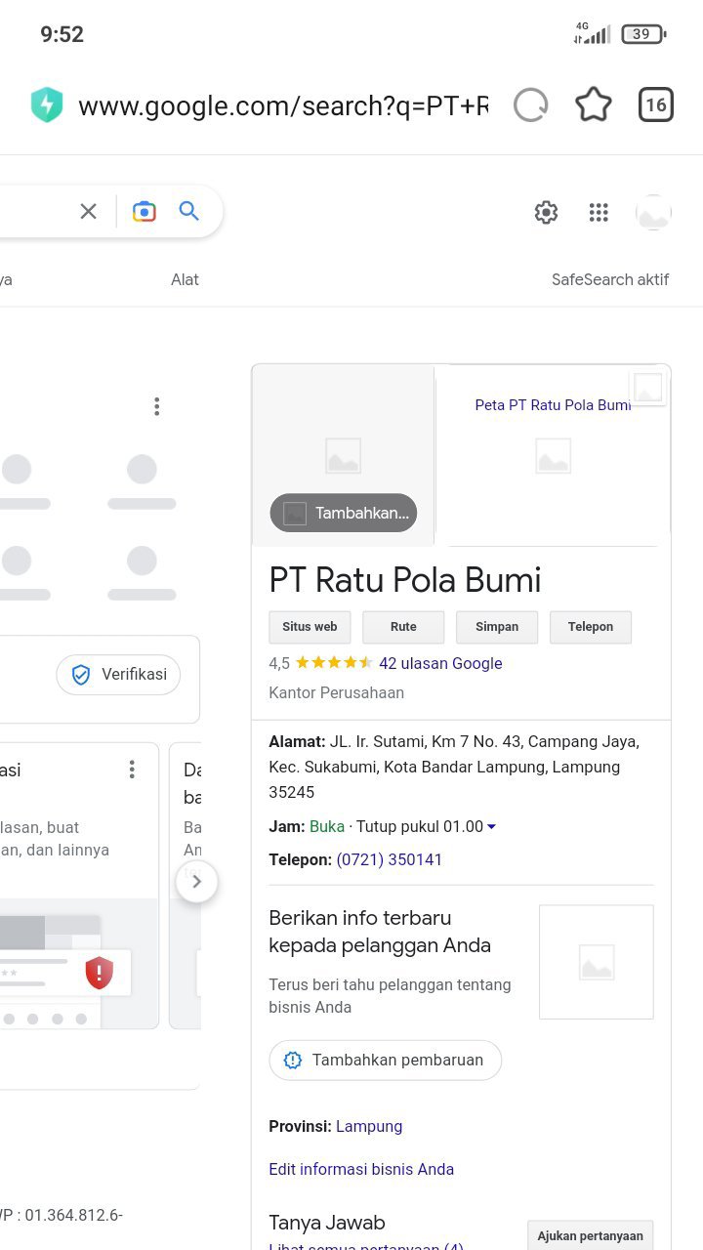The height and width of the screenshot is (1250, 703).
Task: Open three-dot menu above the placeholder profiles
Action: pyautogui.click(x=156, y=406)
